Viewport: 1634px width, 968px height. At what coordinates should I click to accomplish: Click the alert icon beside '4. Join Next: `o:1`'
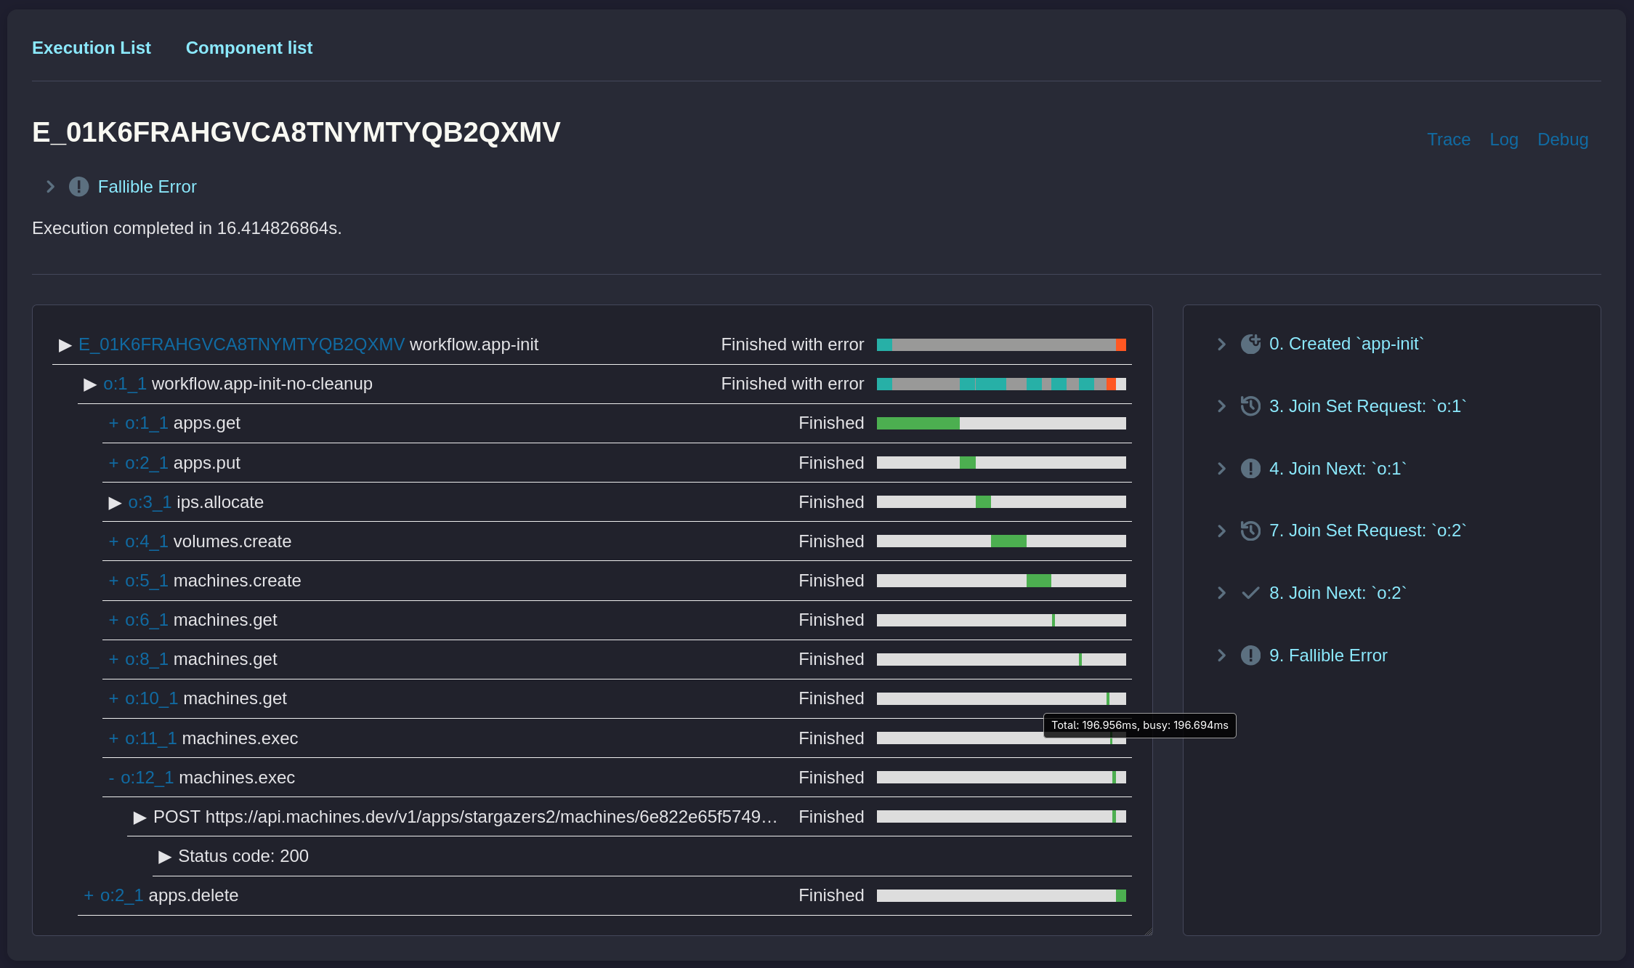pos(1250,469)
